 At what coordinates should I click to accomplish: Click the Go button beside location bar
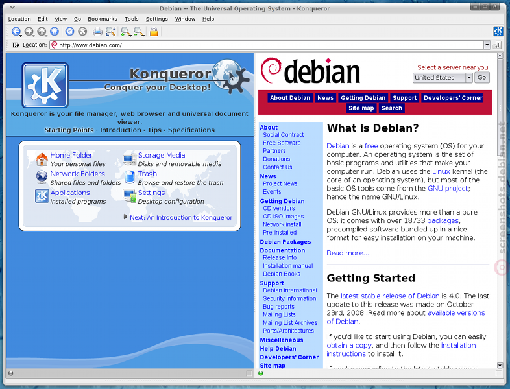tap(497, 45)
